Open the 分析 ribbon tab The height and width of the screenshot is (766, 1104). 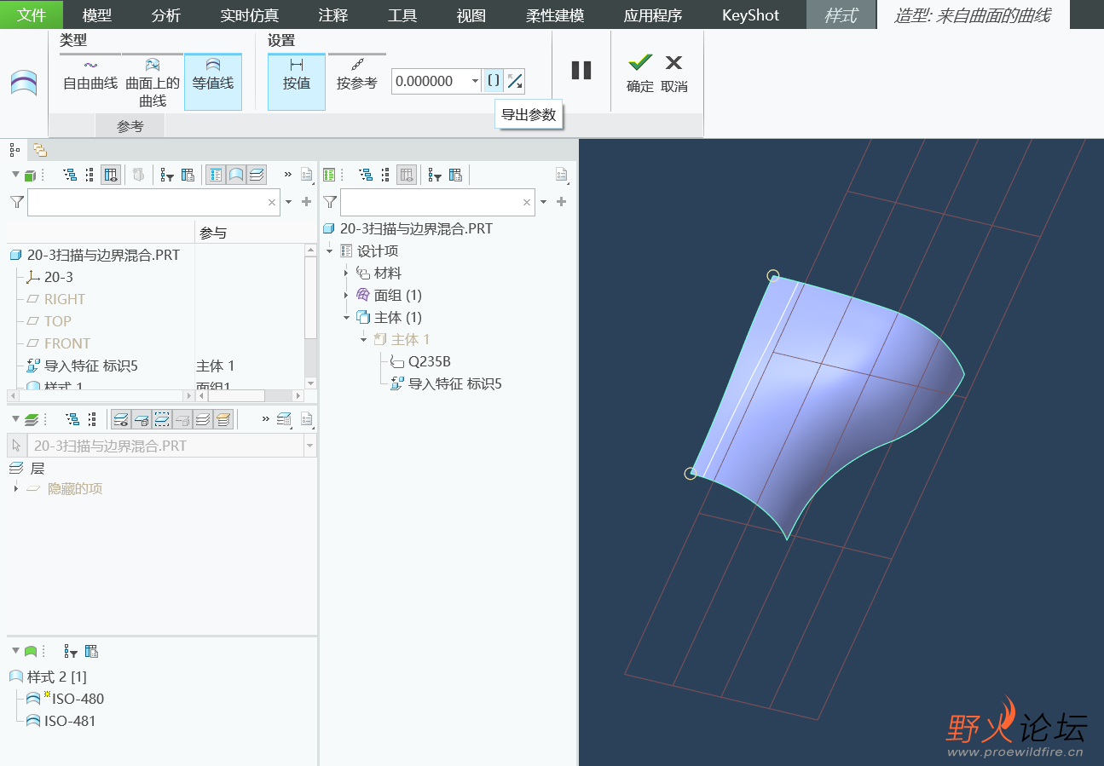[165, 15]
